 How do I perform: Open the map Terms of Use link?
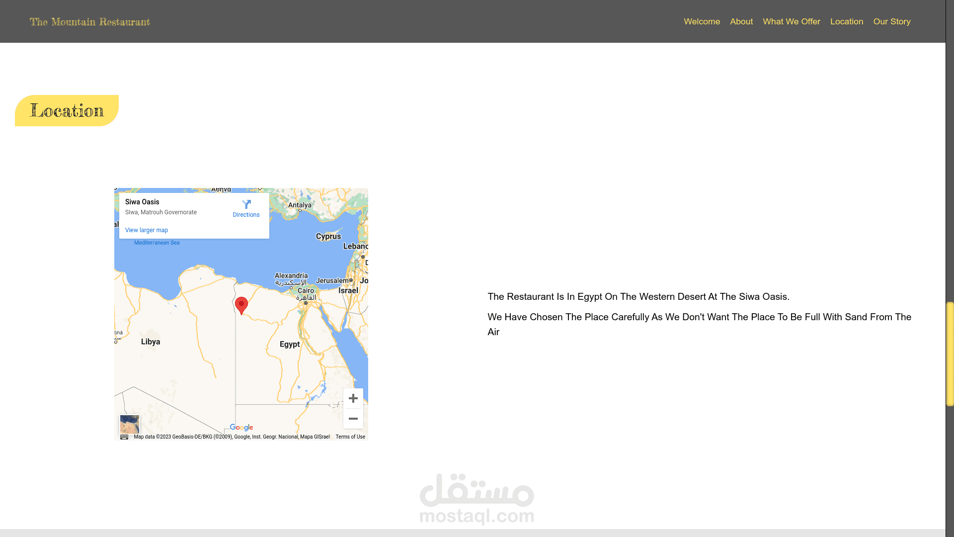coord(350,437)
